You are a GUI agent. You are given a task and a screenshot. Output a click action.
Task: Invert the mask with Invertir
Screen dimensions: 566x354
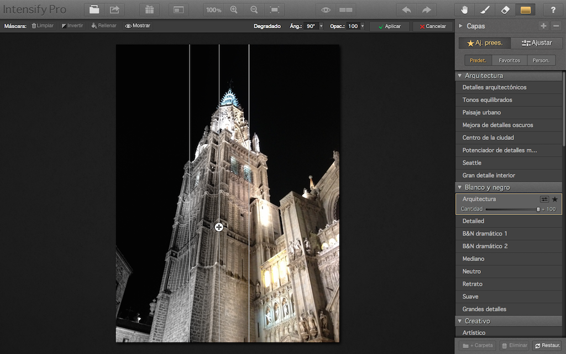pyautogui.click(x=72, y=25)
